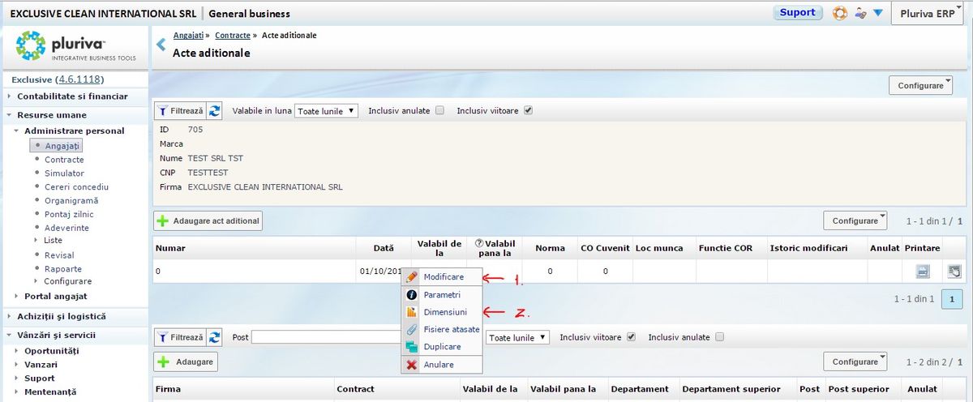
Task: Select Pontaj zilnic in the sidebar
Action: (x=69, y=214)
